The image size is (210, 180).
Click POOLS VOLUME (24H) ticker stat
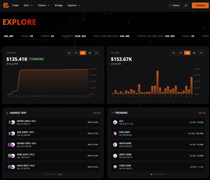pyautogui.click(x=111, y=36)
